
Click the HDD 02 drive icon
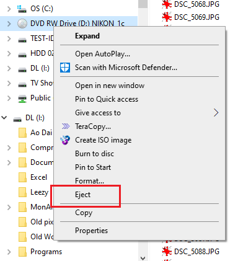click(x=22, y=55)
